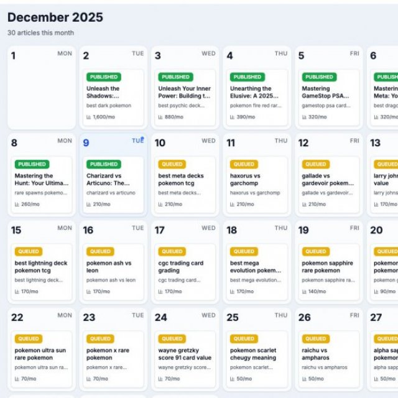Click the chart icon beside 140/mo
398x398 pixels.
[304, 292]
